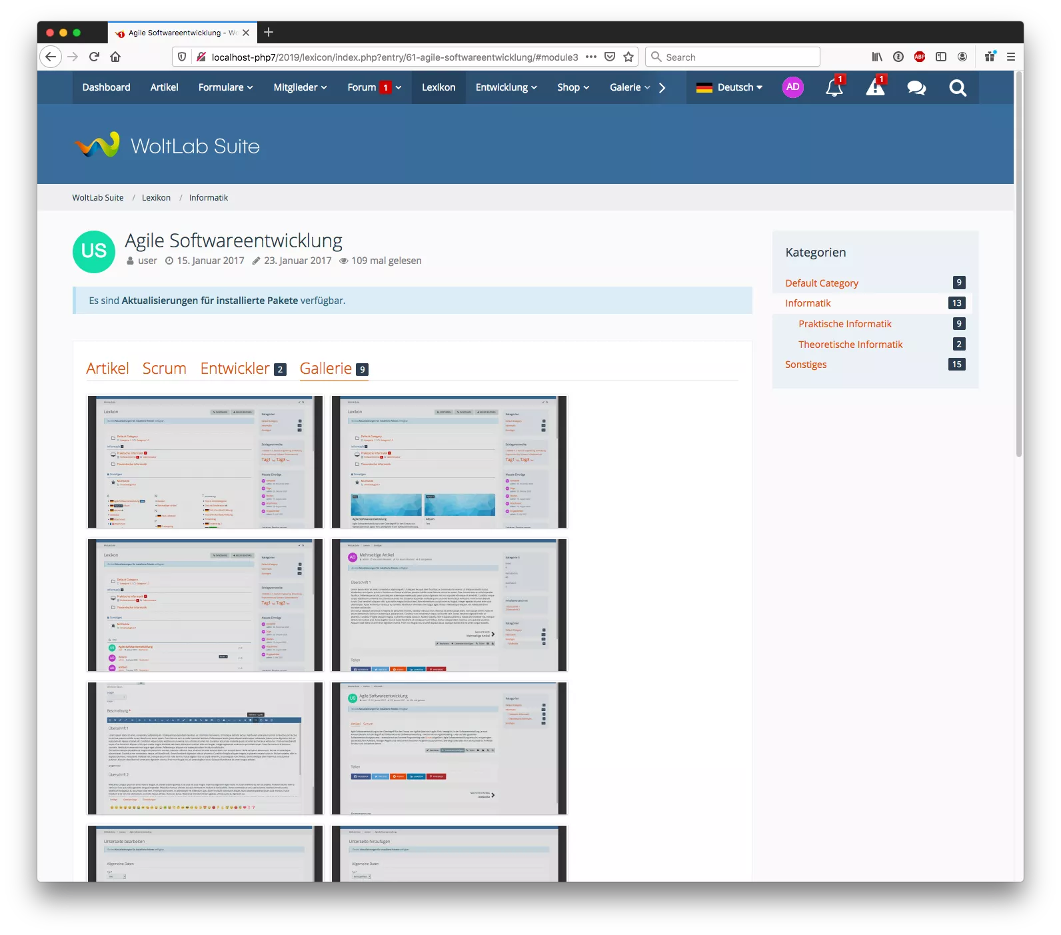
Task: Open moderation warning triangle icon
Action: coord(875,87)
